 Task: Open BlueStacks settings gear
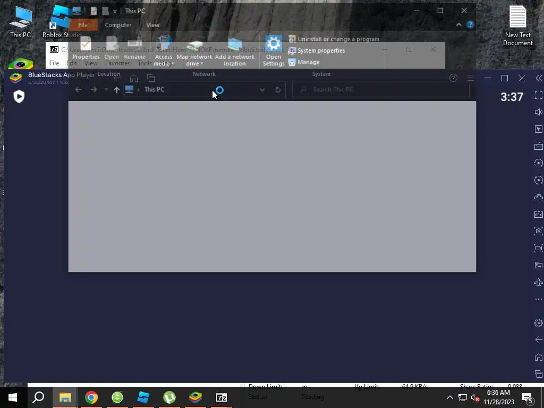(539, 323)
